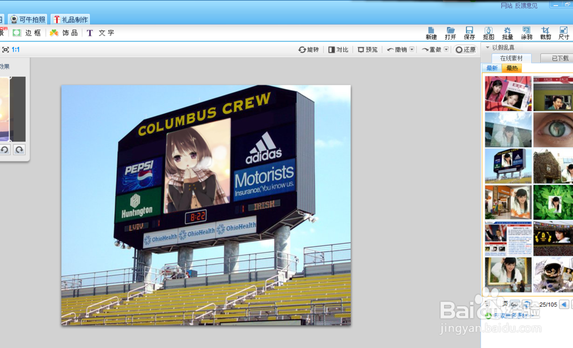The image size is (573, 348).
Task: Collapse the 以假乱真 panel section
Action: click(488, 48)
